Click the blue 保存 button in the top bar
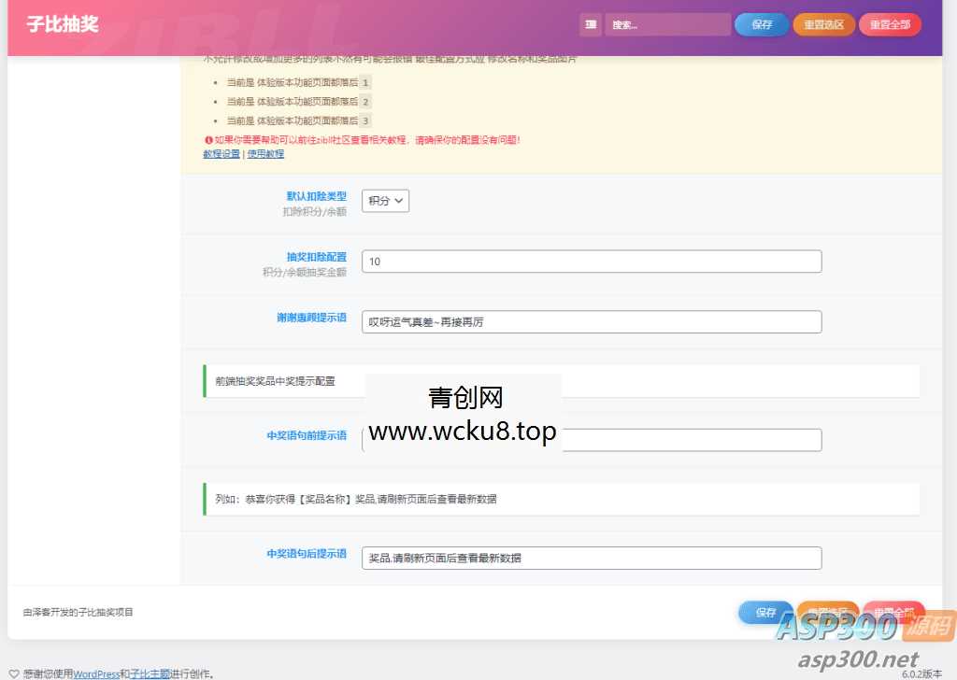Viewport: 957px width, 680px height. (x=761, y=24)
